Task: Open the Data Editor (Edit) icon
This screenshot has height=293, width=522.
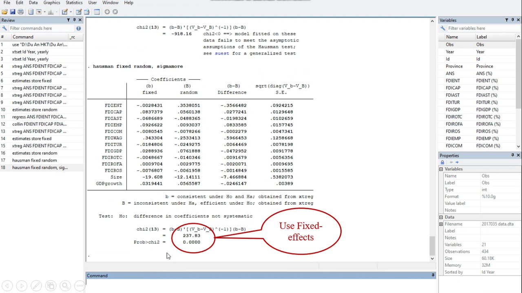Action: point(79,12)
